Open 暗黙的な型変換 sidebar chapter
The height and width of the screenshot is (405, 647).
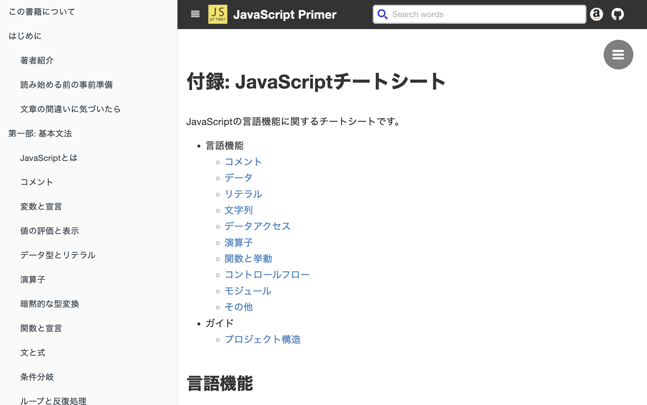[50, 304]
